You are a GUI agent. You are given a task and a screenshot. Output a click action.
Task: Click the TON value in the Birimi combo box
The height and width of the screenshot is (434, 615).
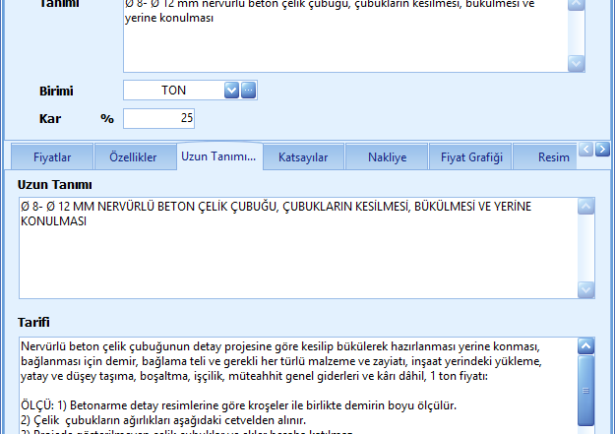pyautogui.click(x=173, y=91)
